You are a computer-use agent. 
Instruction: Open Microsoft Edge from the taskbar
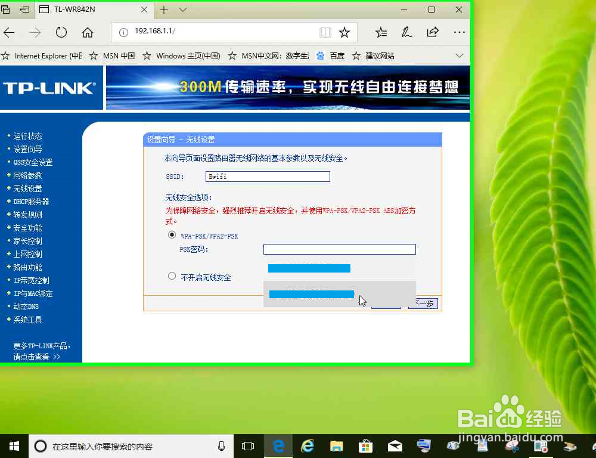[x=278, y=445]
